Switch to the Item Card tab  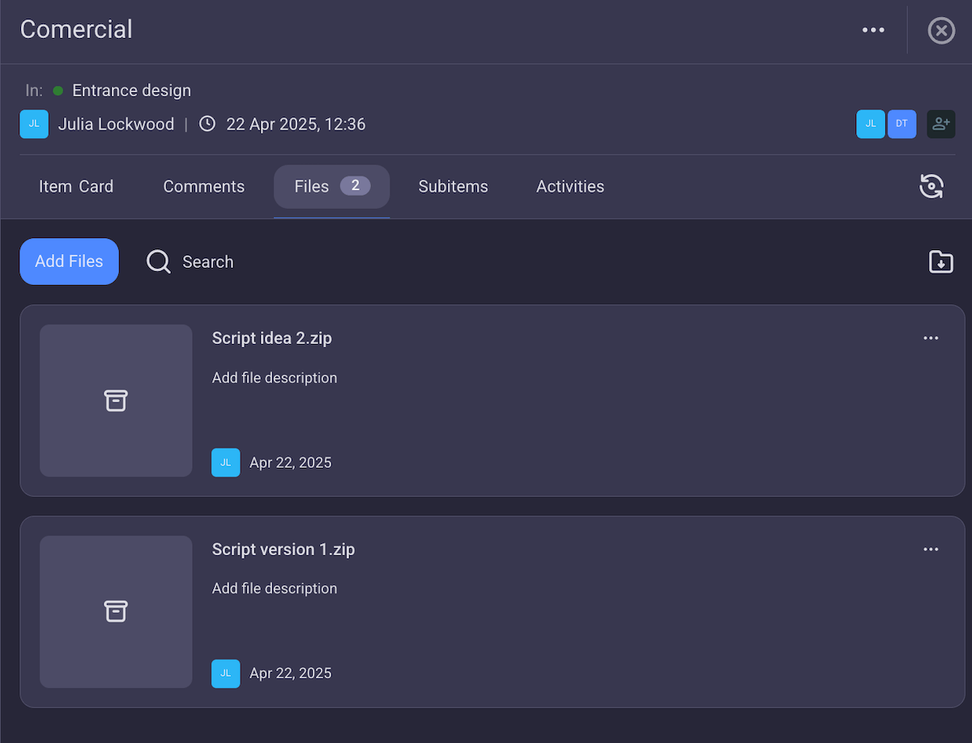pos(76,186)
